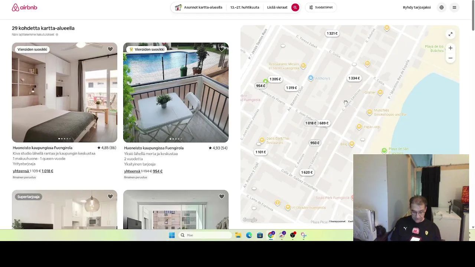Click the 4,85 (86) rating text
Image resolution: width=475 pixels, height=267 pixels.
(107, 148)
